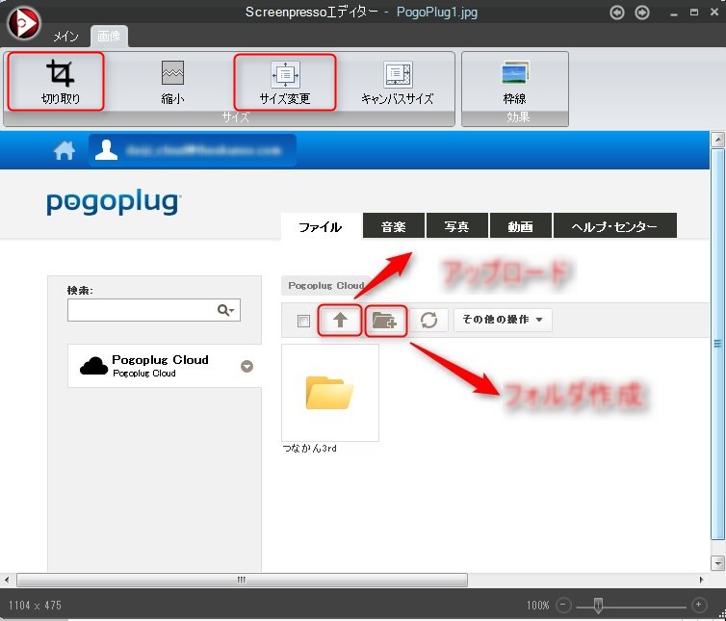Click the 検索 search input field
The width and height of the screenshot is (726, 621).
(x=154, y=310)
